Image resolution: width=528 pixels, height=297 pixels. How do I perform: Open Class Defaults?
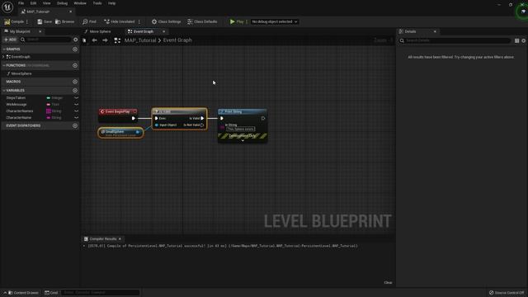point(202,21)
